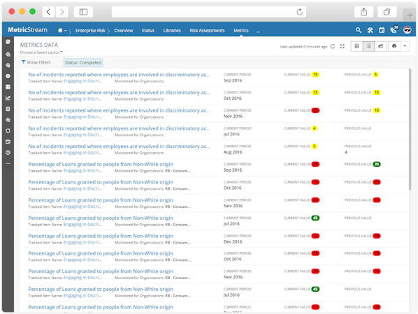Open the Status tab
The height and width of the screenshot is (314, 418).
[148, 30]
